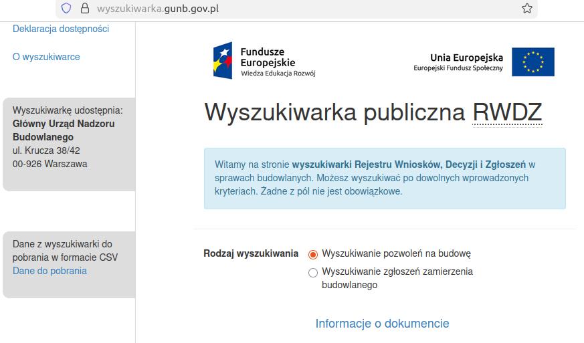Click the site security padlock icon
The height and width of the screenshot is (343, 584).
pyautogui.click(x=84, y=9)
